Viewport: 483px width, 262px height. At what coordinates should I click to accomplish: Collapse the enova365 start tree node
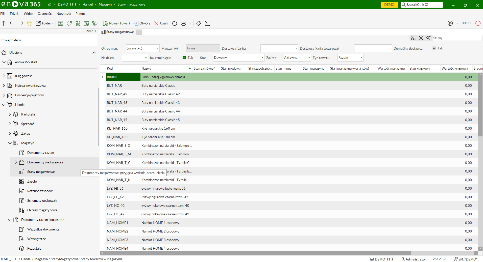pyautogui.click(x=4, y=62)
